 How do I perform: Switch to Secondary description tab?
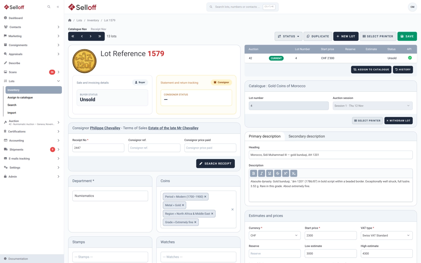307,136
